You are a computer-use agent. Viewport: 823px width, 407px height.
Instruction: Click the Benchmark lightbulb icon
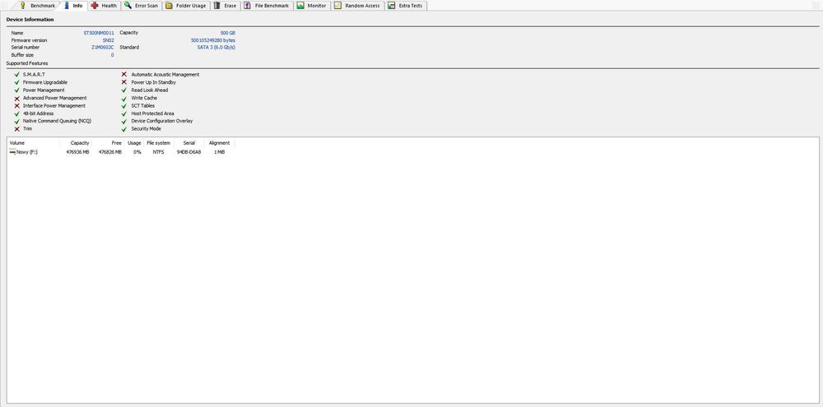coord(22,5)
